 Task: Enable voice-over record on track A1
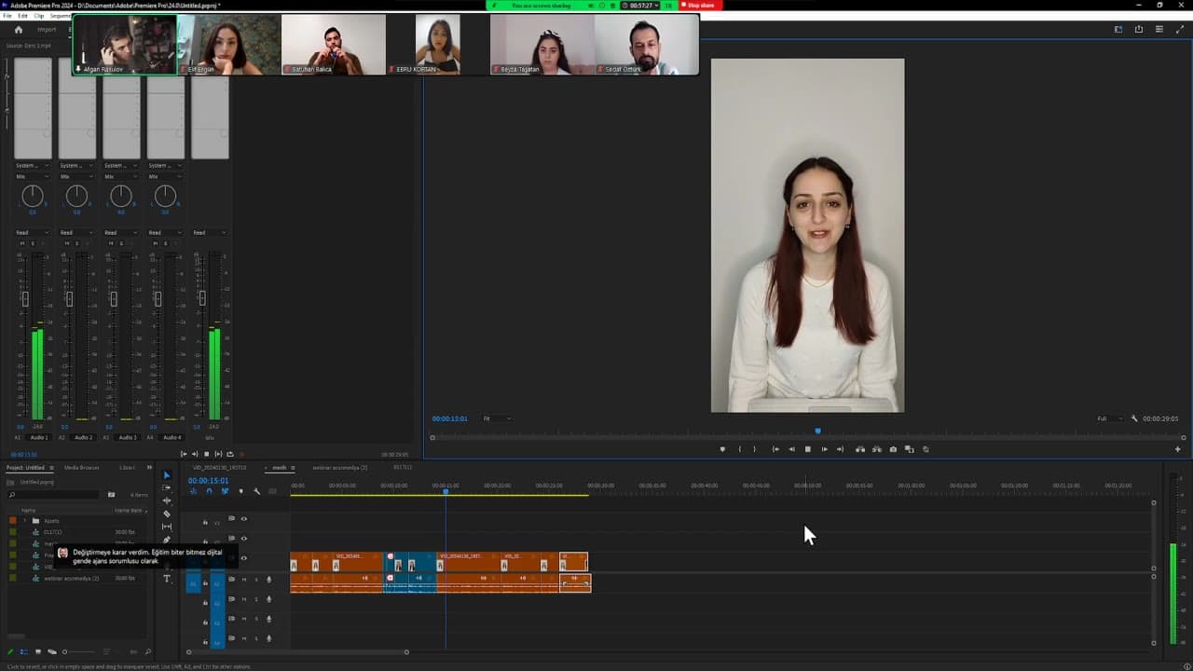tap(269, 580)
